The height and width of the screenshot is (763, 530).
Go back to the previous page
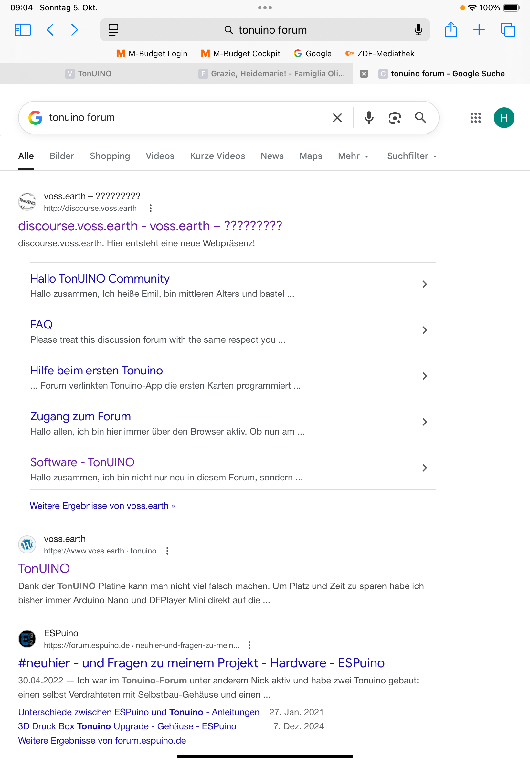[x=50, y=30]
